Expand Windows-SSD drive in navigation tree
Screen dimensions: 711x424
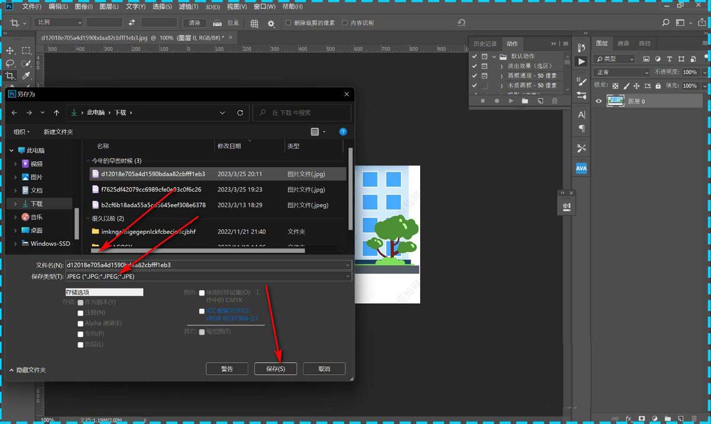pyautogui.click(x=15, y=244)
